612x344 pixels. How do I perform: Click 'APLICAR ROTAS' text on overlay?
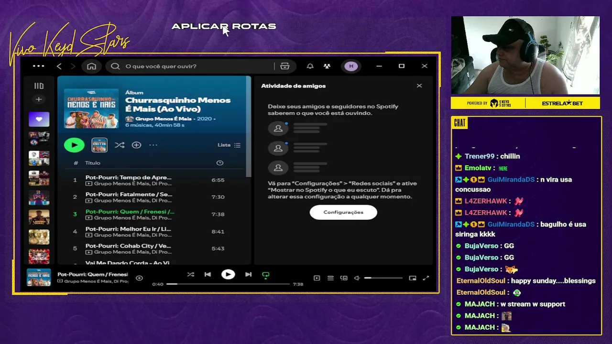224,26
